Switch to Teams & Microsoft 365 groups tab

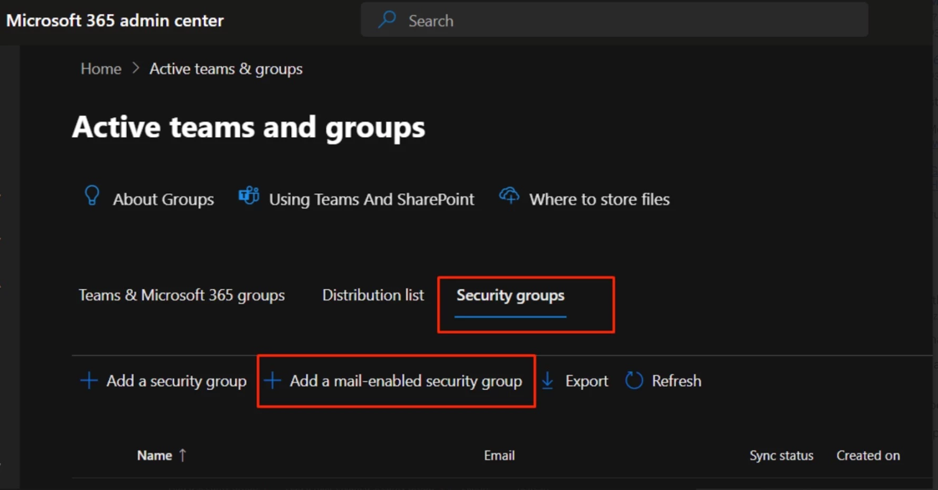pyautogui.click(x=182, y=295)
